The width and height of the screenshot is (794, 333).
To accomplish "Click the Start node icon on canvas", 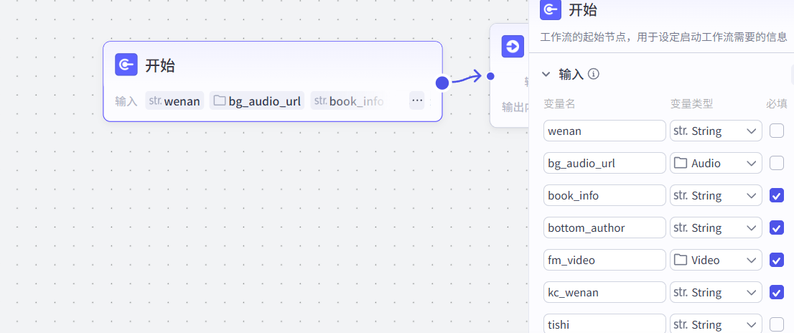I will 126,65.
